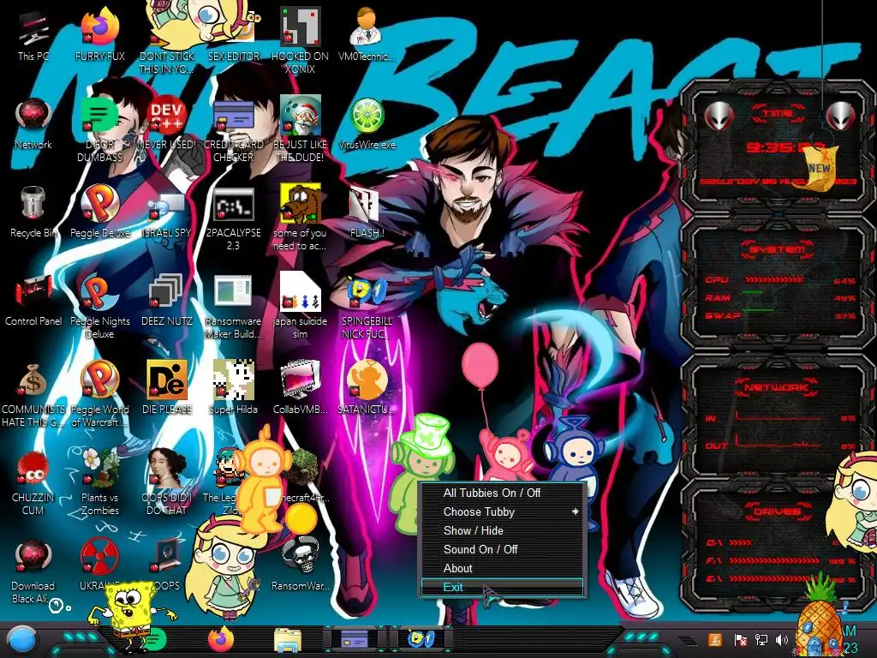Viewport: 877px width, 658px height.
Task: Click the right alien head in the TIME widget
Action: point(840,117)
